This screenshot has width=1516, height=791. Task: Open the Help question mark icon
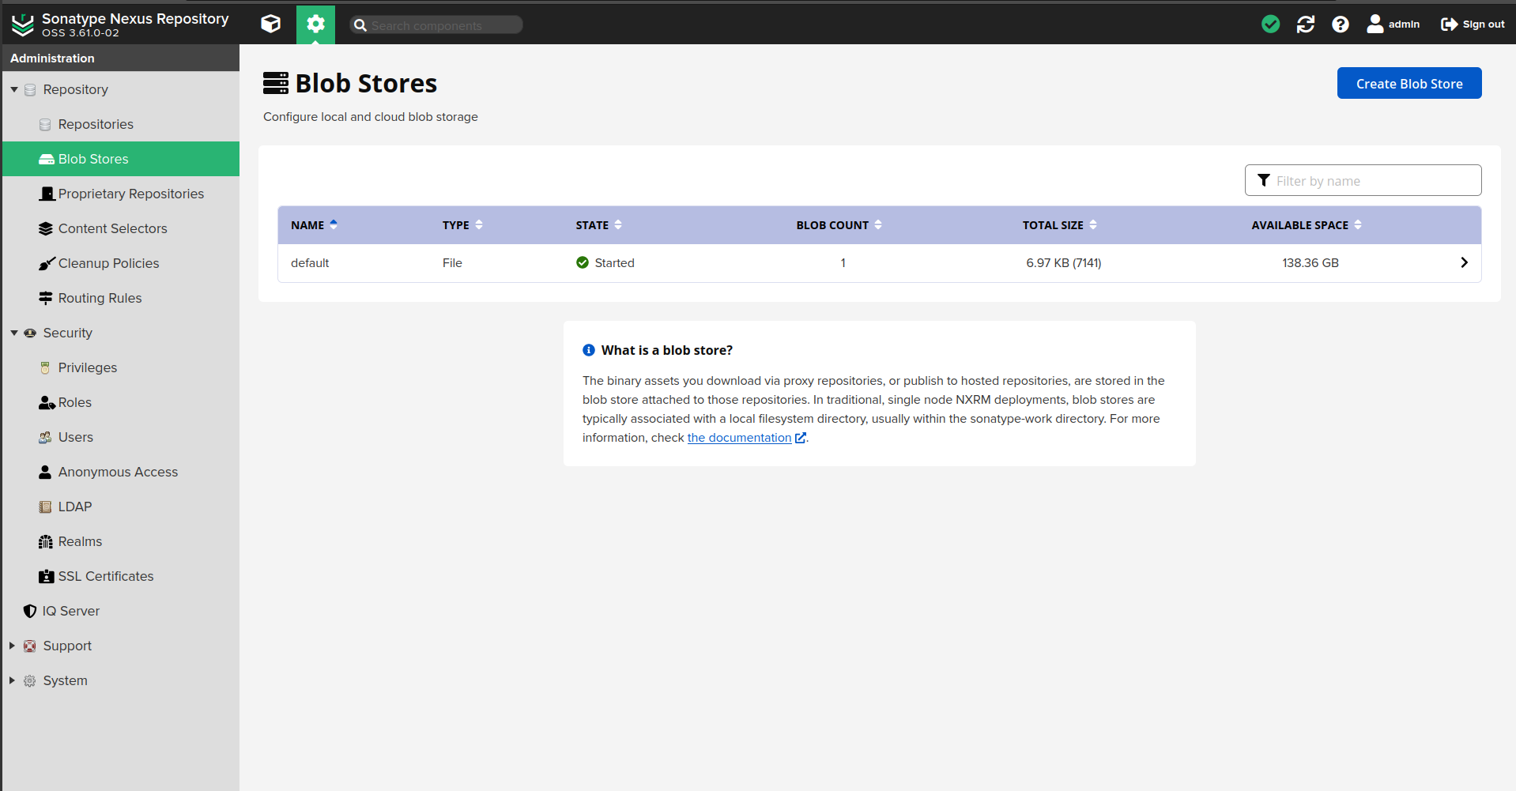[1340, 24]
